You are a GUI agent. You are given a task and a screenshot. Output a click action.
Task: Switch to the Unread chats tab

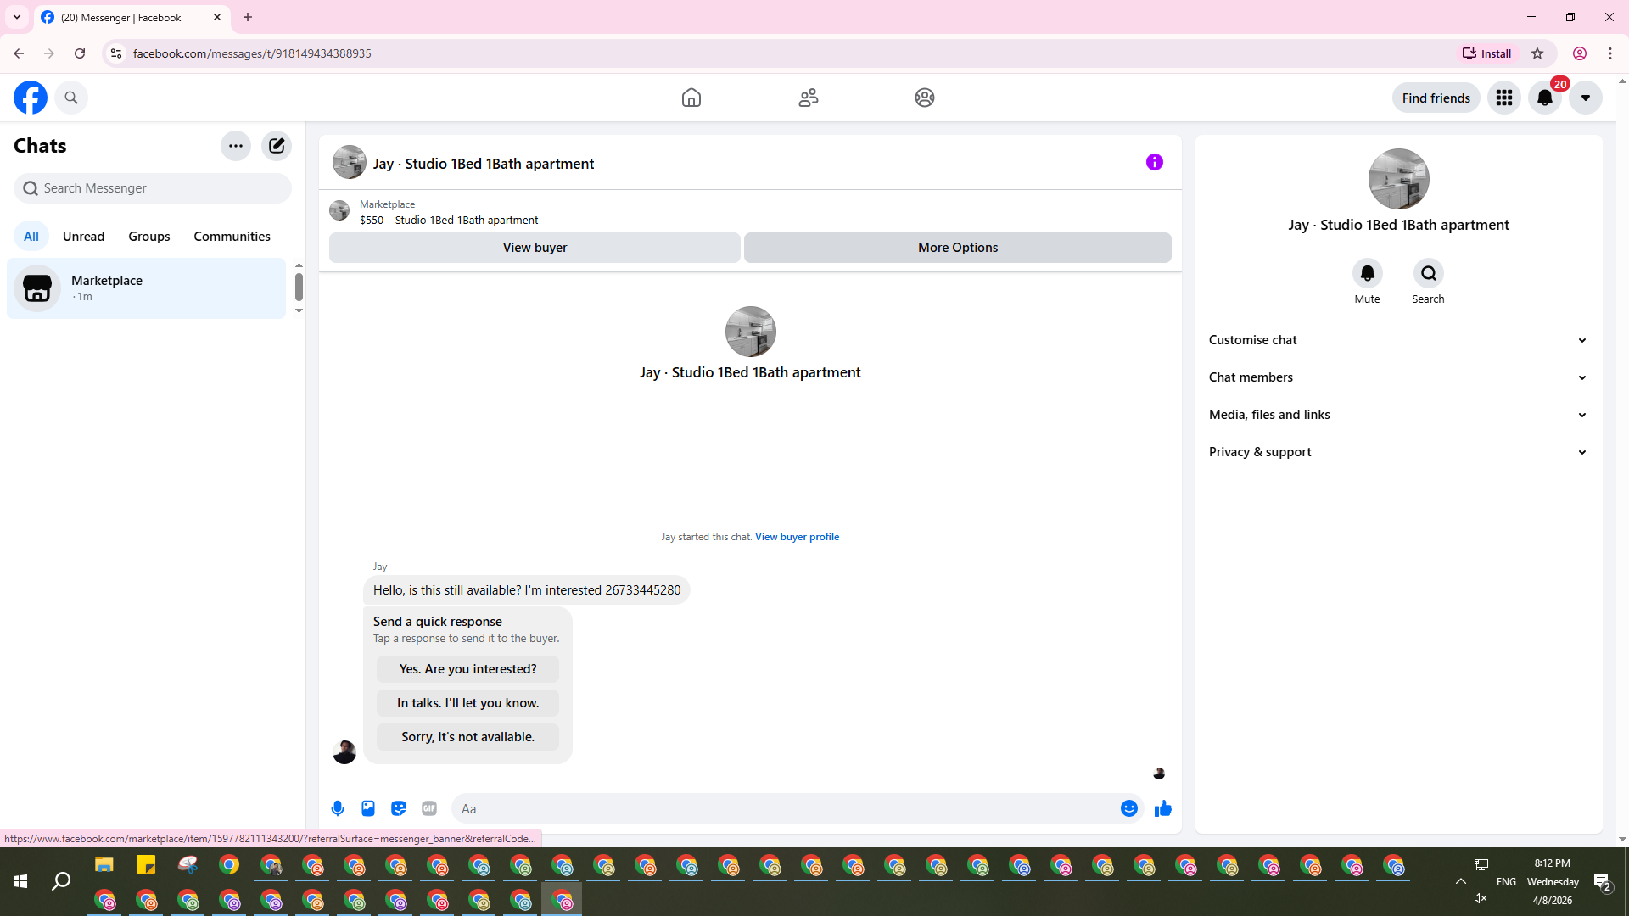[x=83, y=237]
